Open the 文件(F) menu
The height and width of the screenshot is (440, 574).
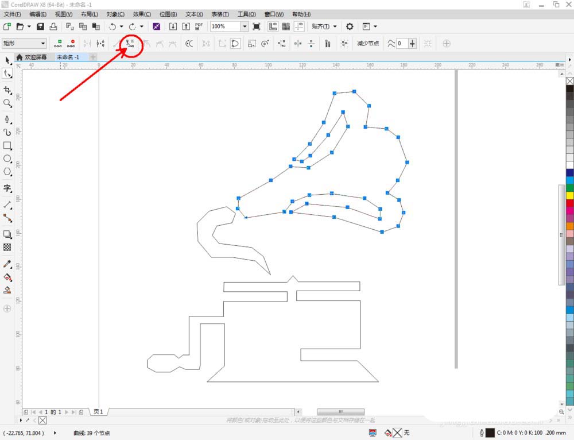(x=13, y=14)
